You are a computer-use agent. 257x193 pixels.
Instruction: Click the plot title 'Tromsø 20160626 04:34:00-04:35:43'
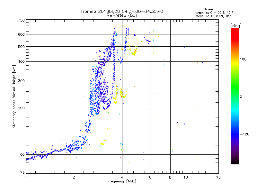coord(122,11)
